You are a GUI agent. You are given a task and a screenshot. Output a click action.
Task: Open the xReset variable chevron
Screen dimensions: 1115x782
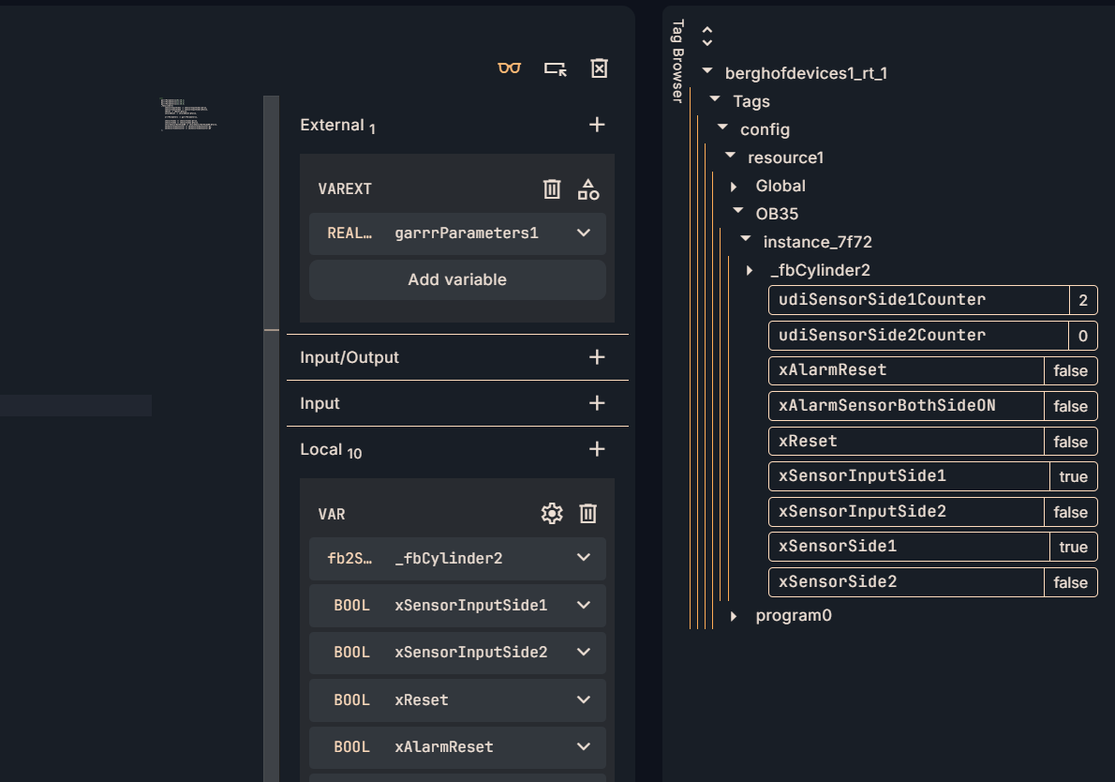click(584, 699)
